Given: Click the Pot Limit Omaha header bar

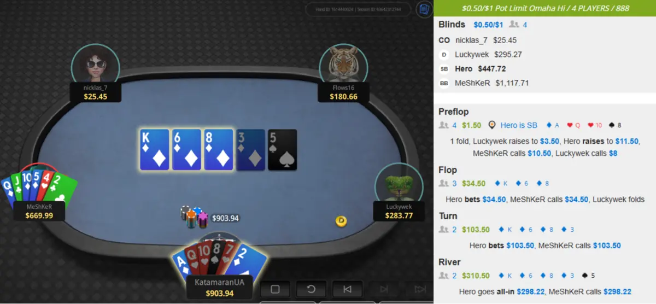Looking at the screenshot, I should pyautogui.click(x=544, y=8).
